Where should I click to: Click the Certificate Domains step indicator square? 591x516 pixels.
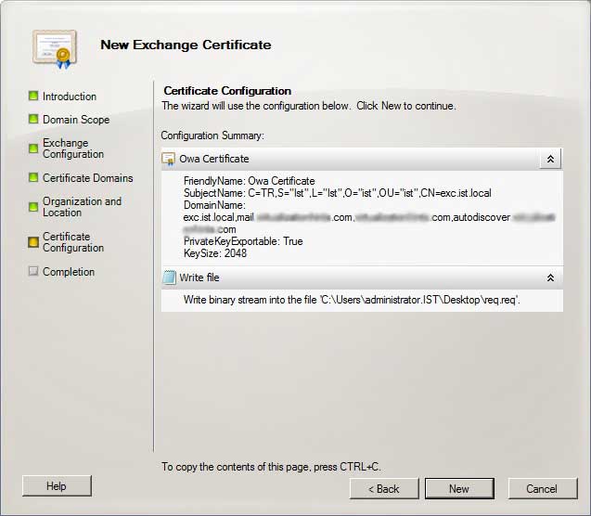pyautogui.click(x=33, y=178)
